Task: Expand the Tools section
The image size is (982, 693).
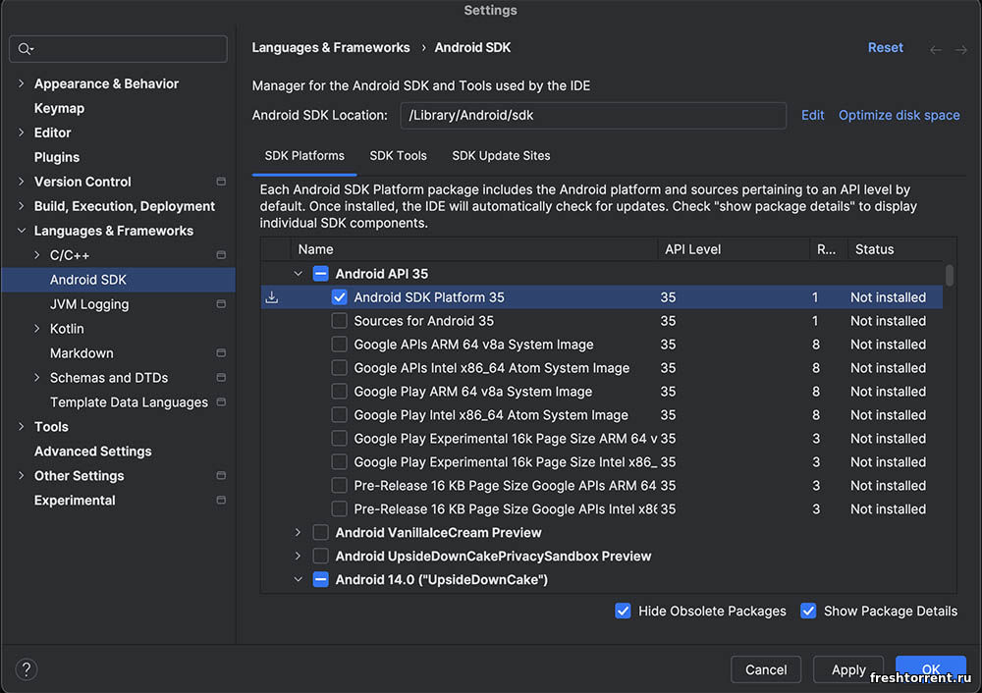Action: [22, 426]
